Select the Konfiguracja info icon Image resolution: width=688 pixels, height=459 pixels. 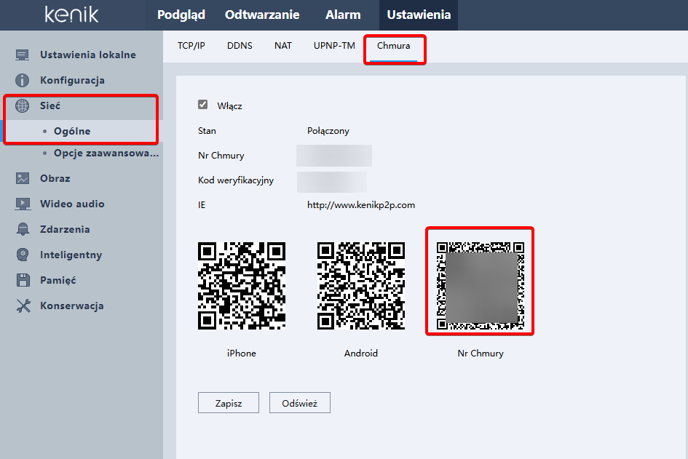21,80
